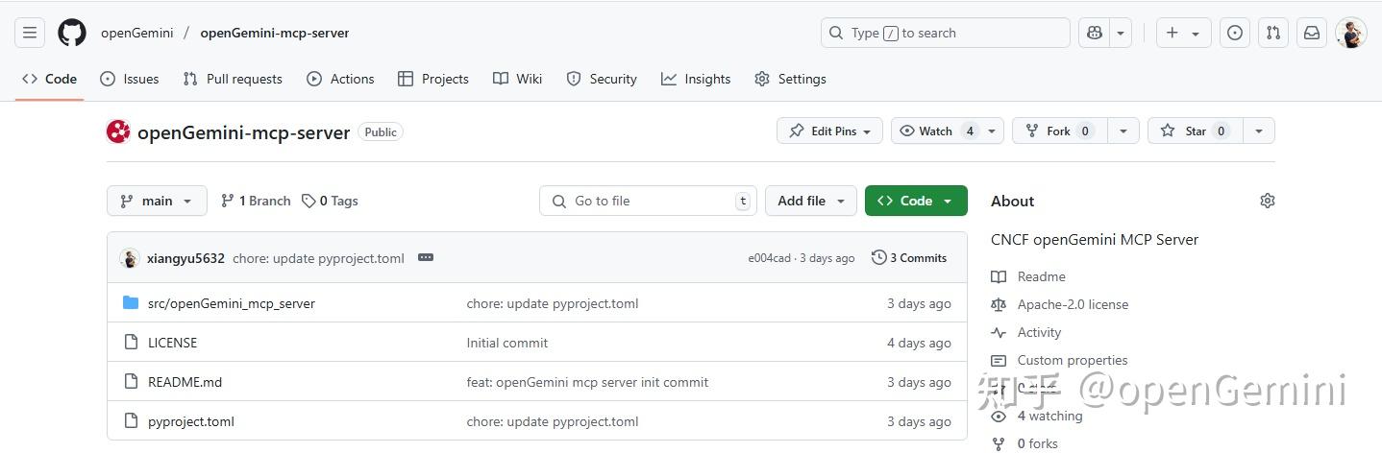Open the Insights tab
Viewport: 1382px width, 453px height.
point(696,79)
